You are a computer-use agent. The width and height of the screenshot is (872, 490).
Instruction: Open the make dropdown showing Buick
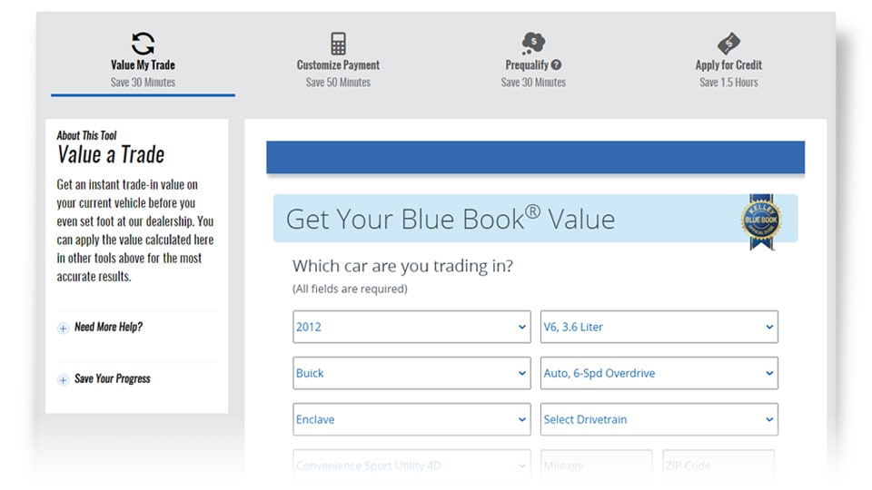click(x=411, y=373)
